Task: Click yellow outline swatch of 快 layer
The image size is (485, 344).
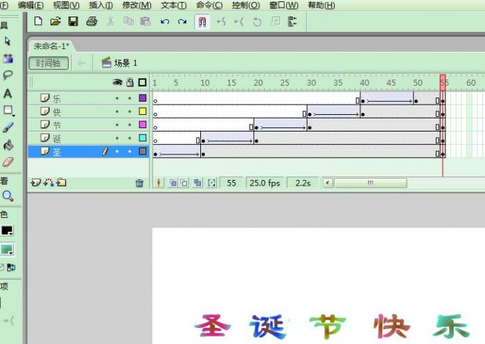Action: point(143,111)
